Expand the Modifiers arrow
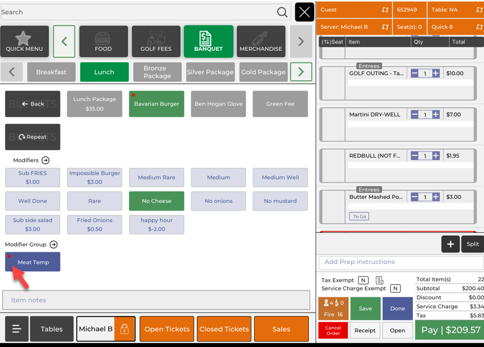Image resolution: width=484 pixels, height=347 pixels. pos(46,161)
